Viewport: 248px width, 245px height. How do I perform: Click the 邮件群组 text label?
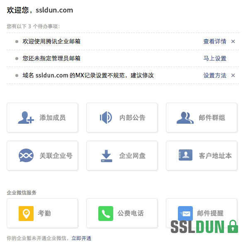(x=212, y=118)
